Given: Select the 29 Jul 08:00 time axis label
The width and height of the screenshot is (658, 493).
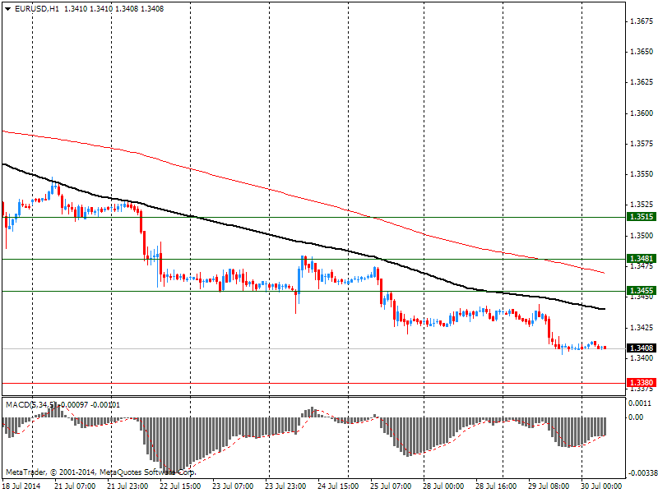Looking at the screenshot, I should click(549, 486).
